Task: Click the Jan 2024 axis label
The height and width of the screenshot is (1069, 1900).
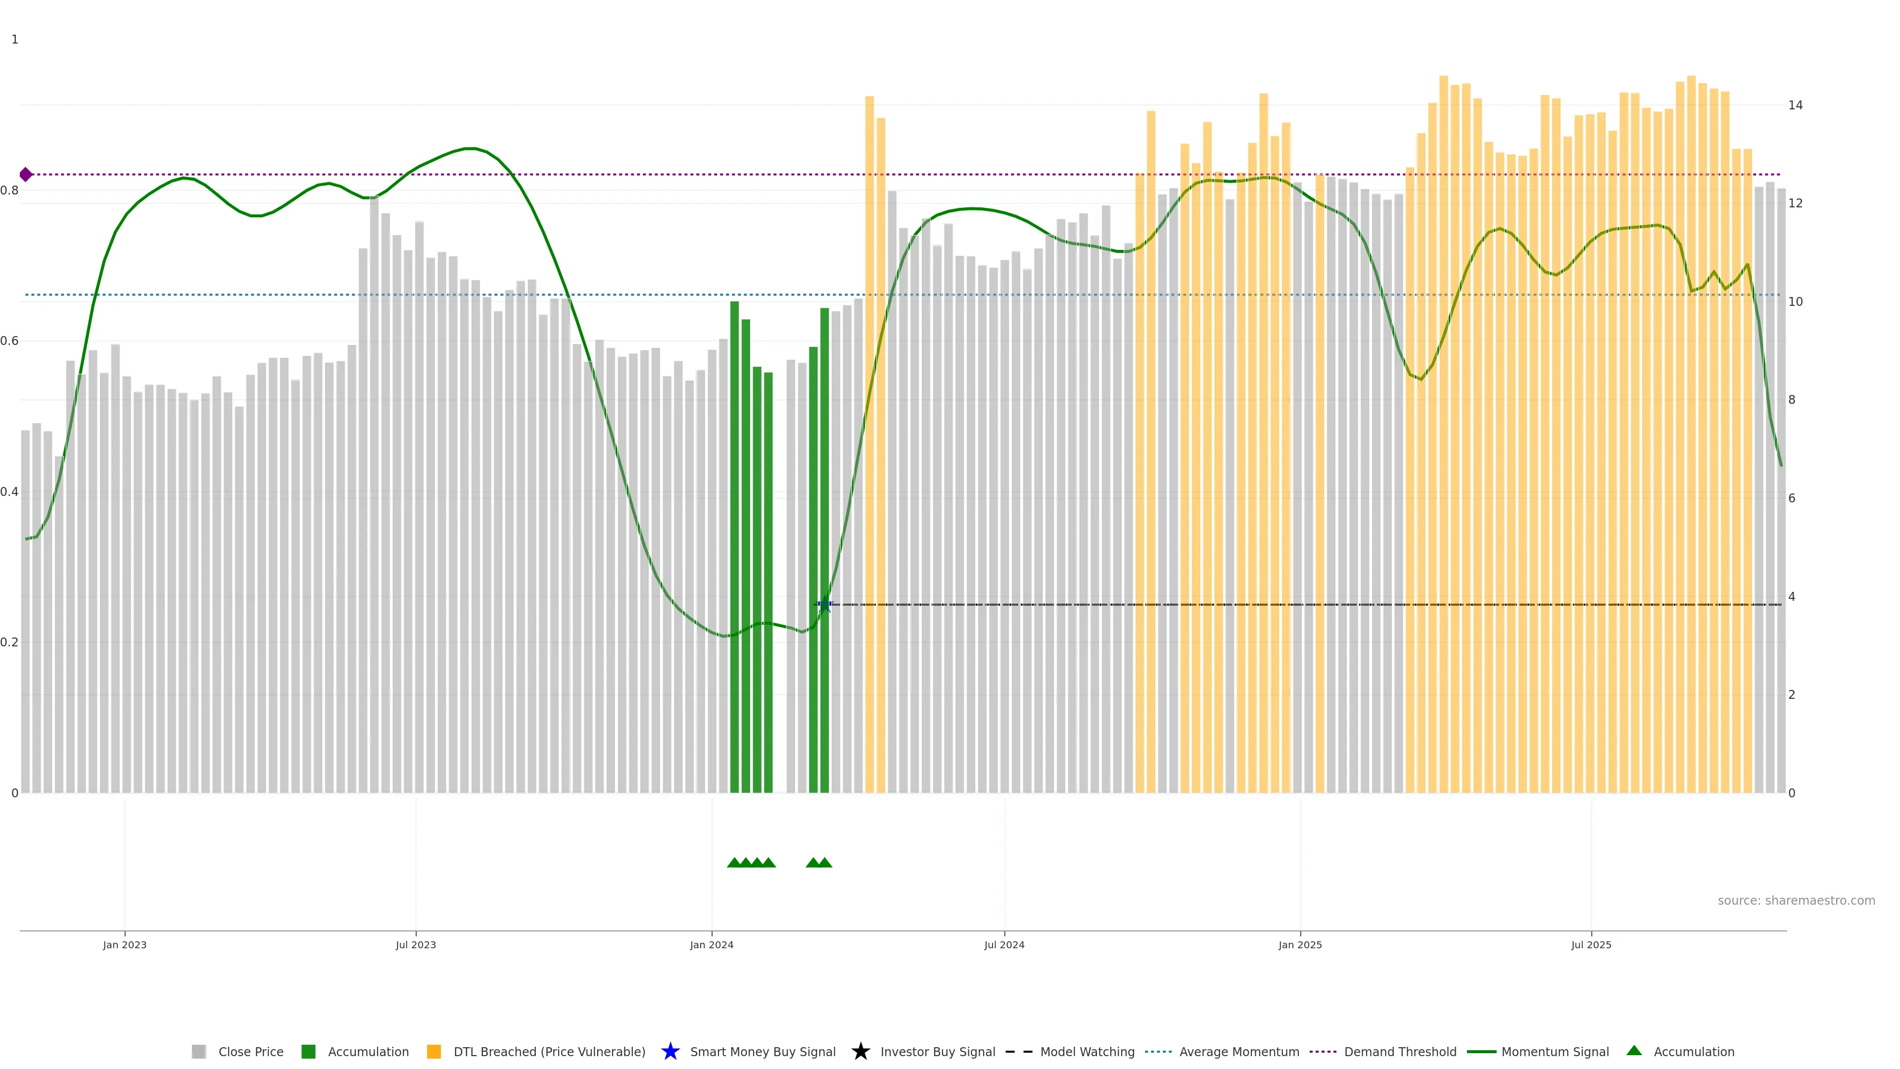Action: point(711,944)
